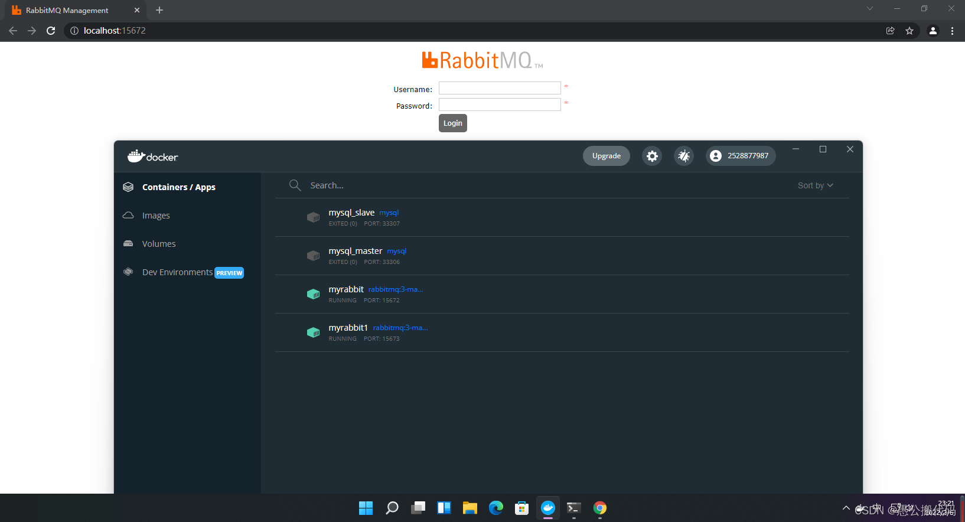Click PORT: 33306 text
965x522 pixels.
tap(382, 262)
